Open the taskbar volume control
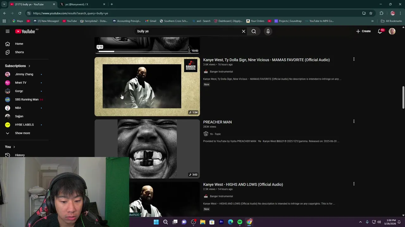 point(379,222)
